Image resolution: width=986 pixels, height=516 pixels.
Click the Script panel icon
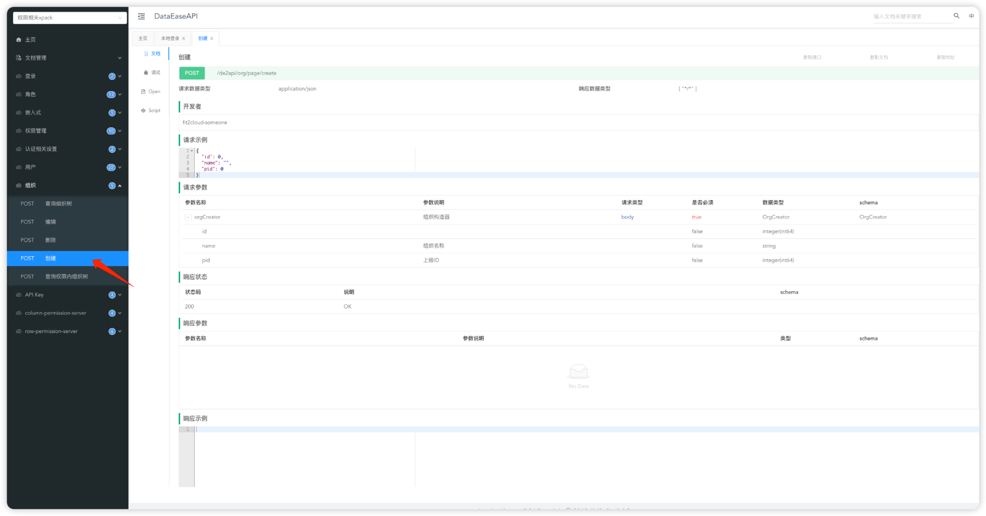click(x=143, y=111)
